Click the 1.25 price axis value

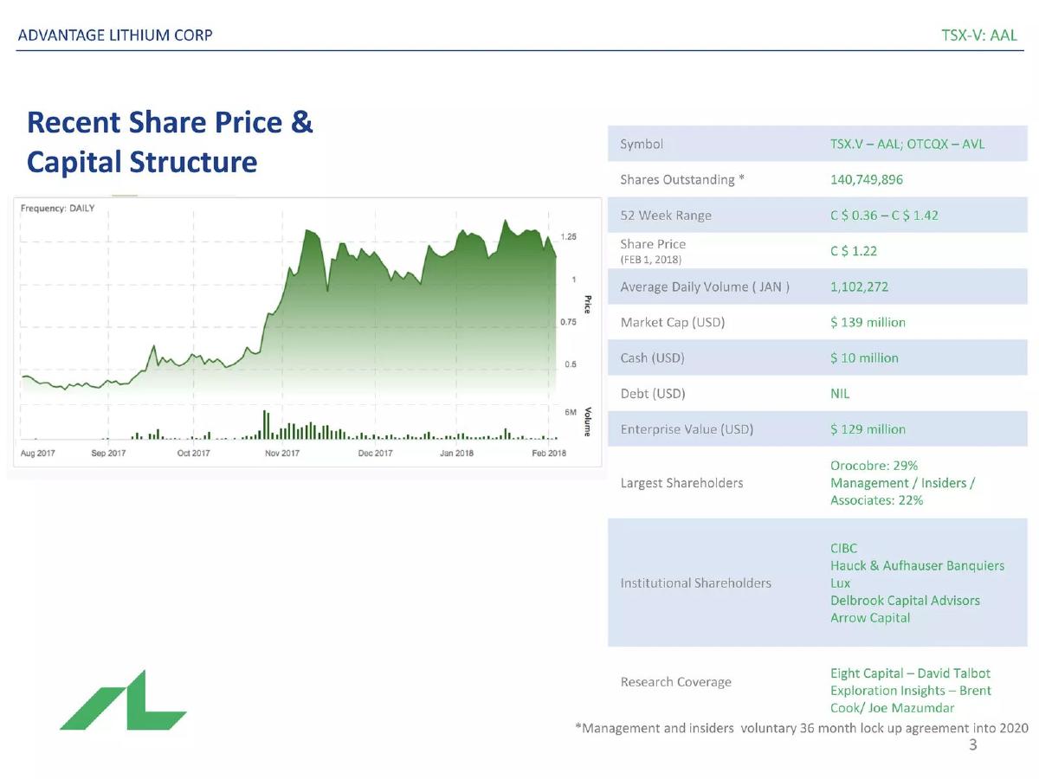pyautogui.click(x=569, y=236)
